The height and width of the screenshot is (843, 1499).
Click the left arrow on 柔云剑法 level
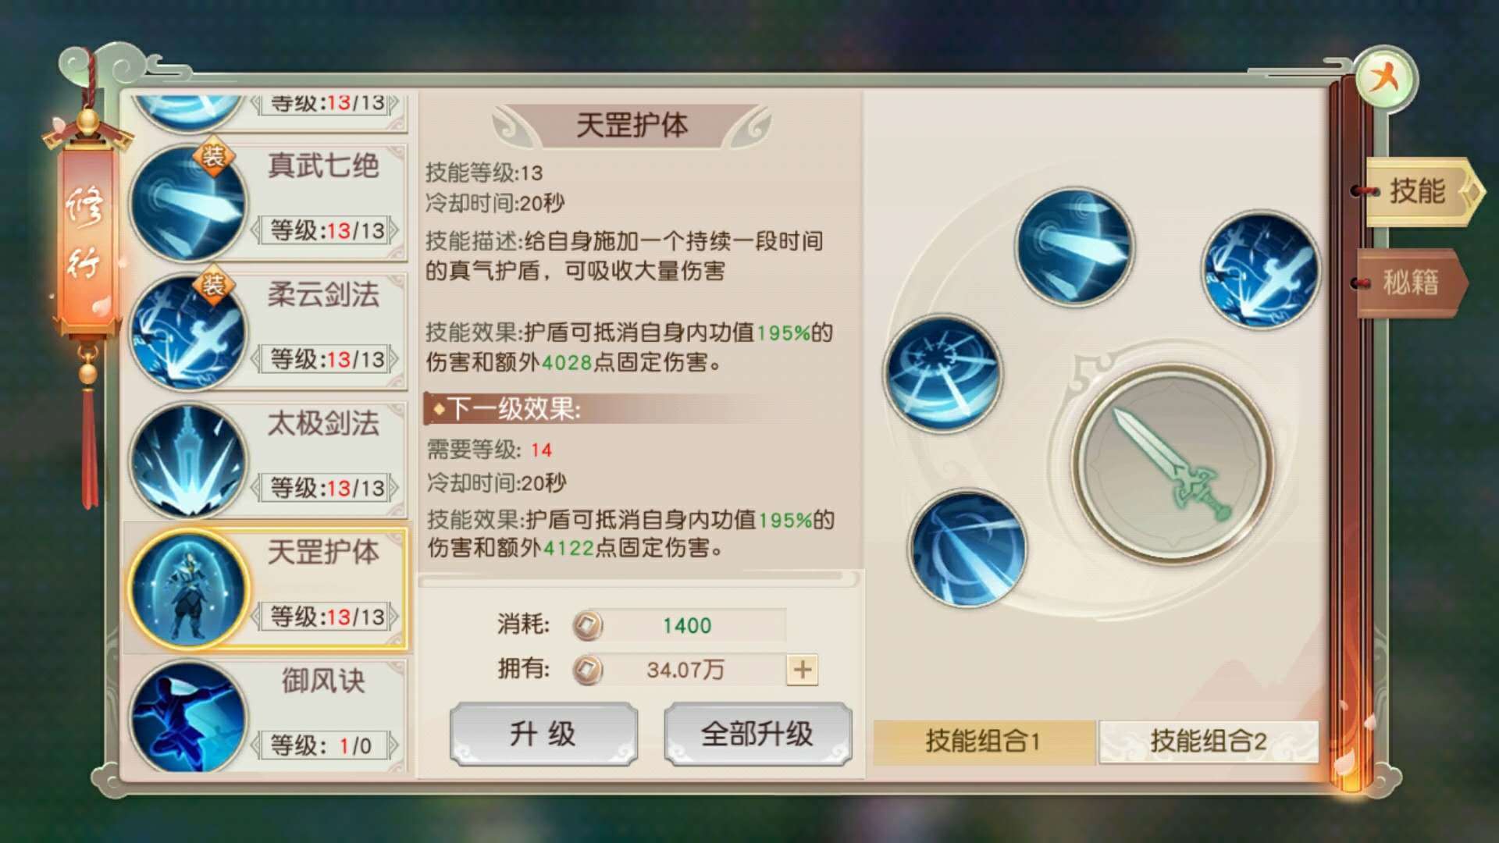point(255,359)
